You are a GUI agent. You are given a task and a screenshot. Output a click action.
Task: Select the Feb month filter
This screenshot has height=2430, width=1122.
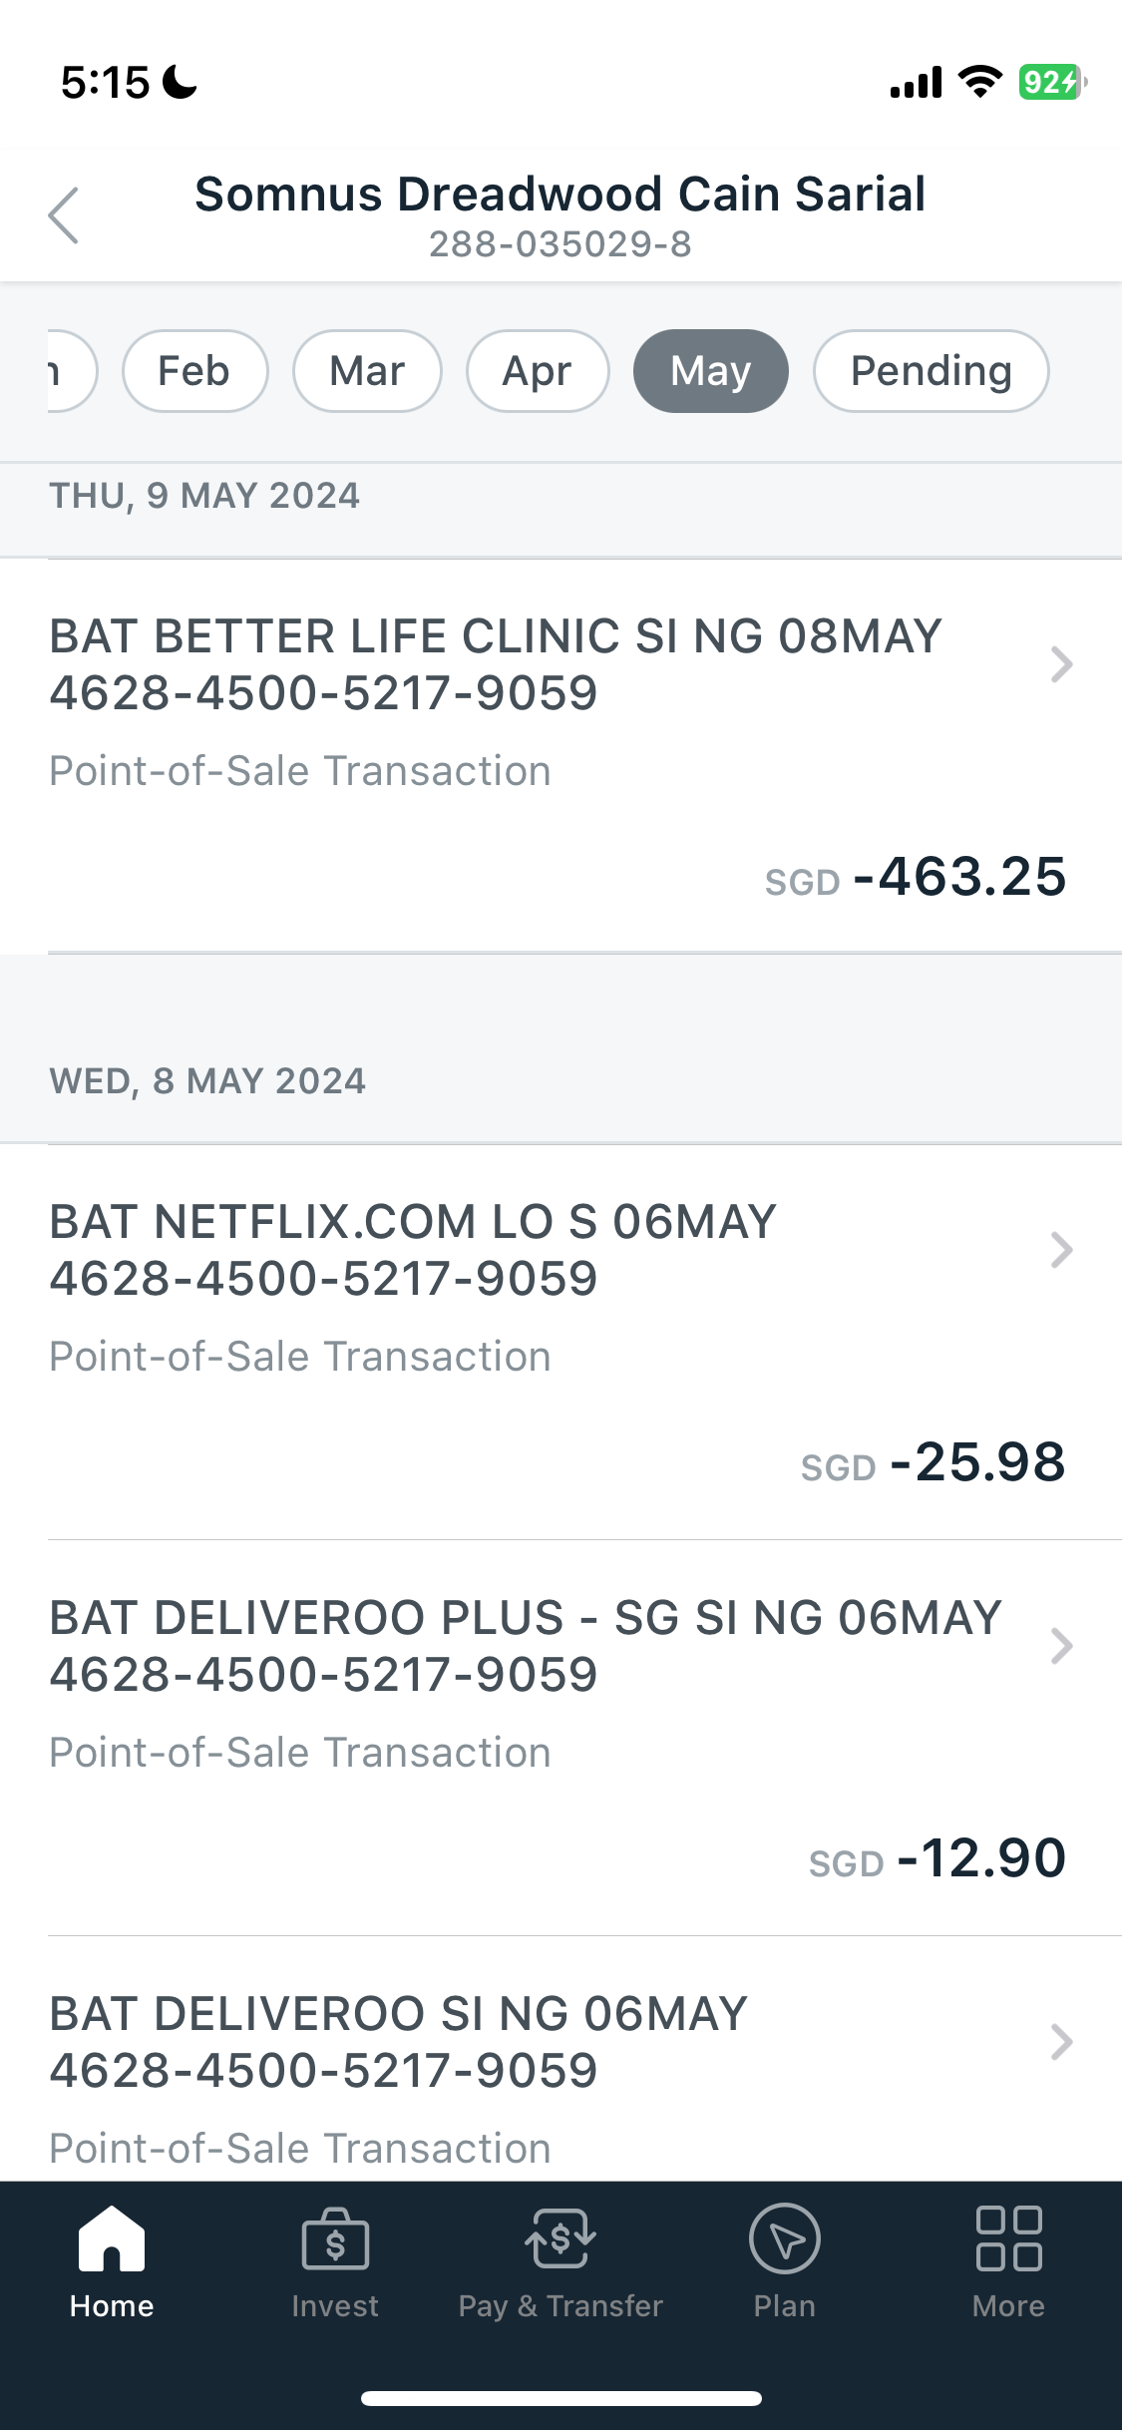tap(194, 371)
